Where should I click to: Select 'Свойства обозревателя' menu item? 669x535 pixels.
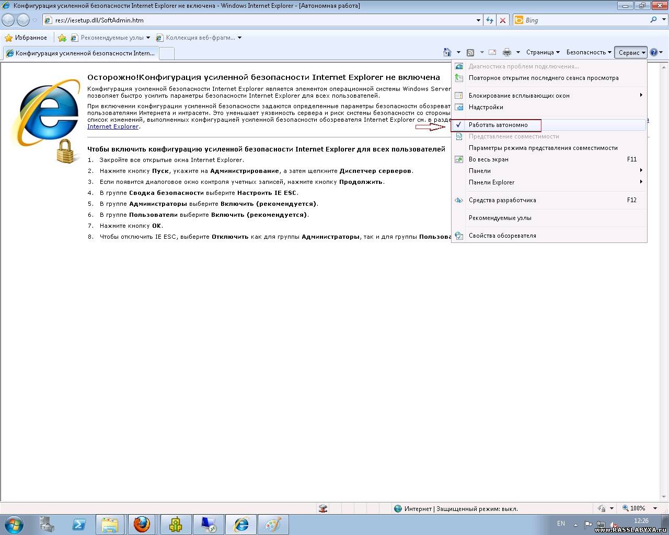click(502, 236)
